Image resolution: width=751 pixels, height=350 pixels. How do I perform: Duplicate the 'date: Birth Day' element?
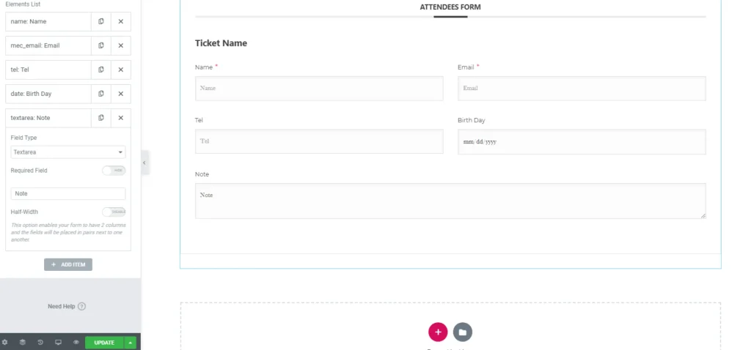click(101, 94)
